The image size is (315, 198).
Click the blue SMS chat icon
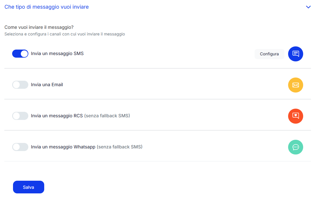click(x=296, y=54)
